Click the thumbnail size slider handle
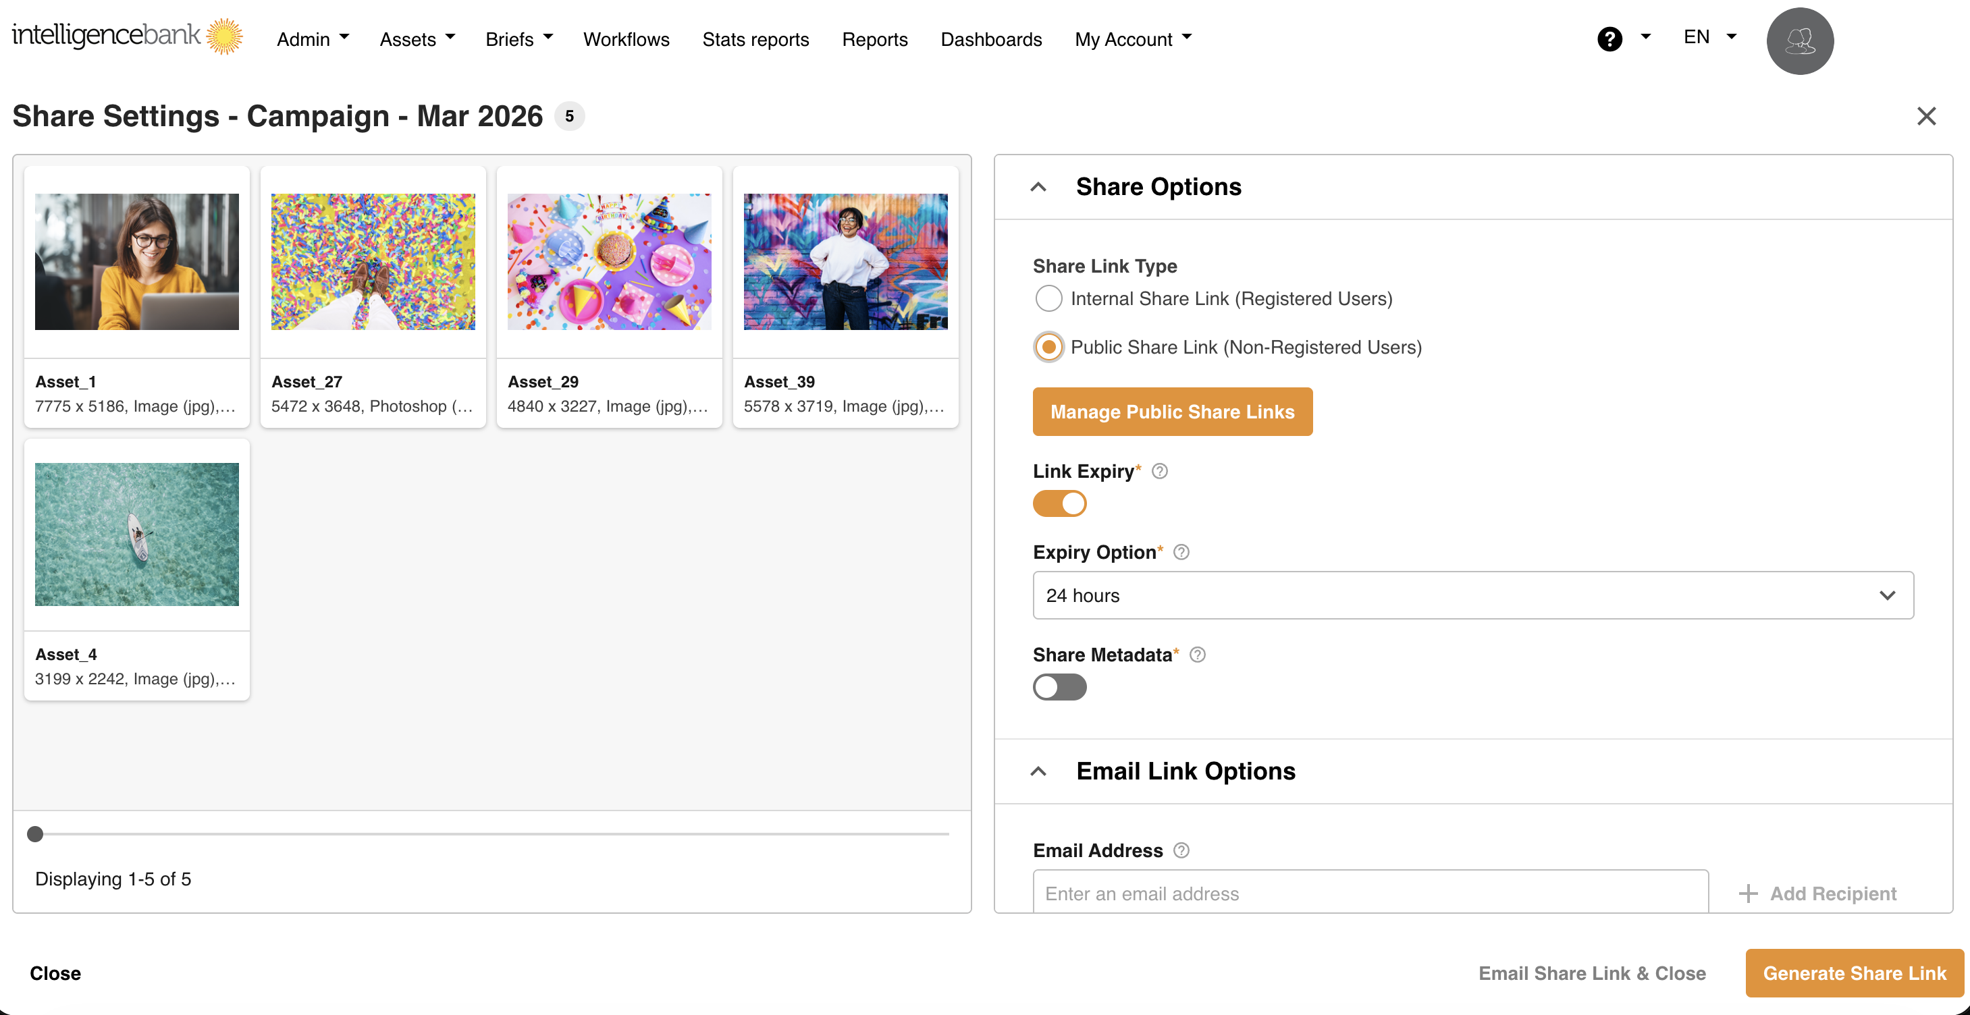Image resolution: width=1970 pixels, height=1015 pixels. 35,834
